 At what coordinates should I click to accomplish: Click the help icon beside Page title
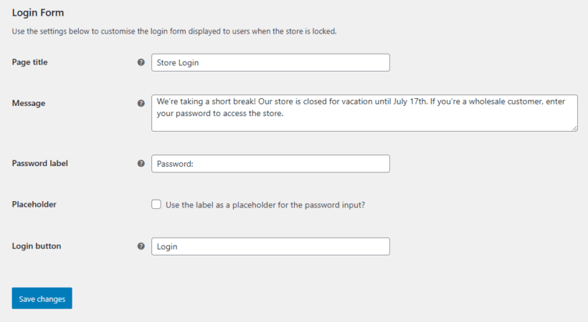point(141,62)
